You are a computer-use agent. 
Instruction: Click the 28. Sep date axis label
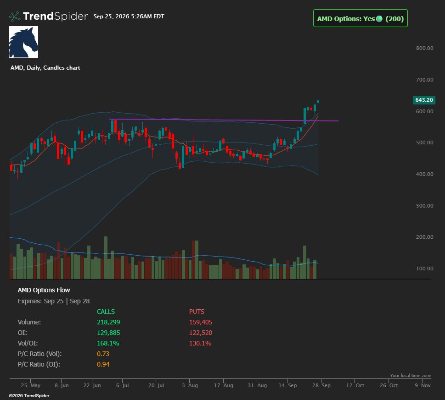[x=321, y=385]
